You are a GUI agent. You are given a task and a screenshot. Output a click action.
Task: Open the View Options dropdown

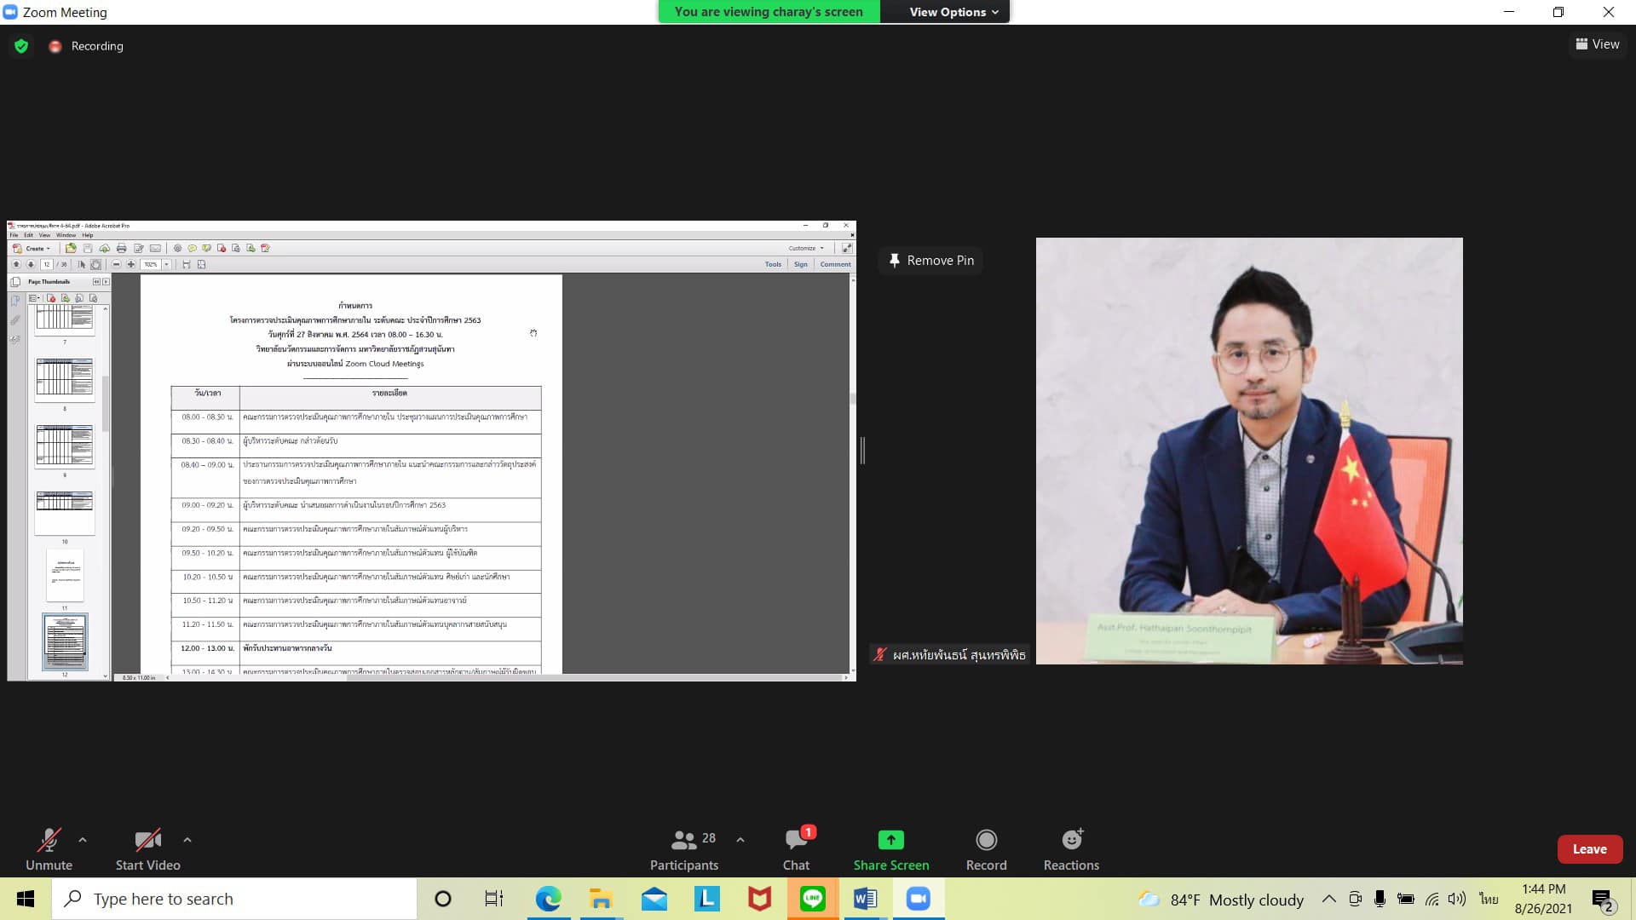point(953,12)
